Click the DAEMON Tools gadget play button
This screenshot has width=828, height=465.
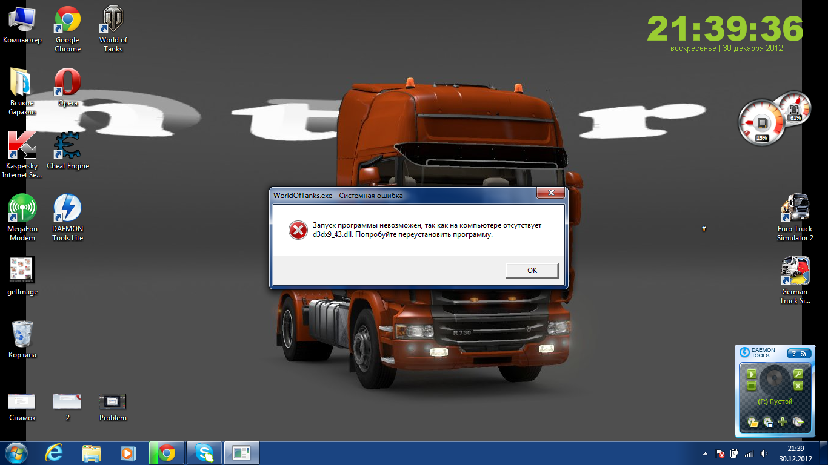[751, 374]
